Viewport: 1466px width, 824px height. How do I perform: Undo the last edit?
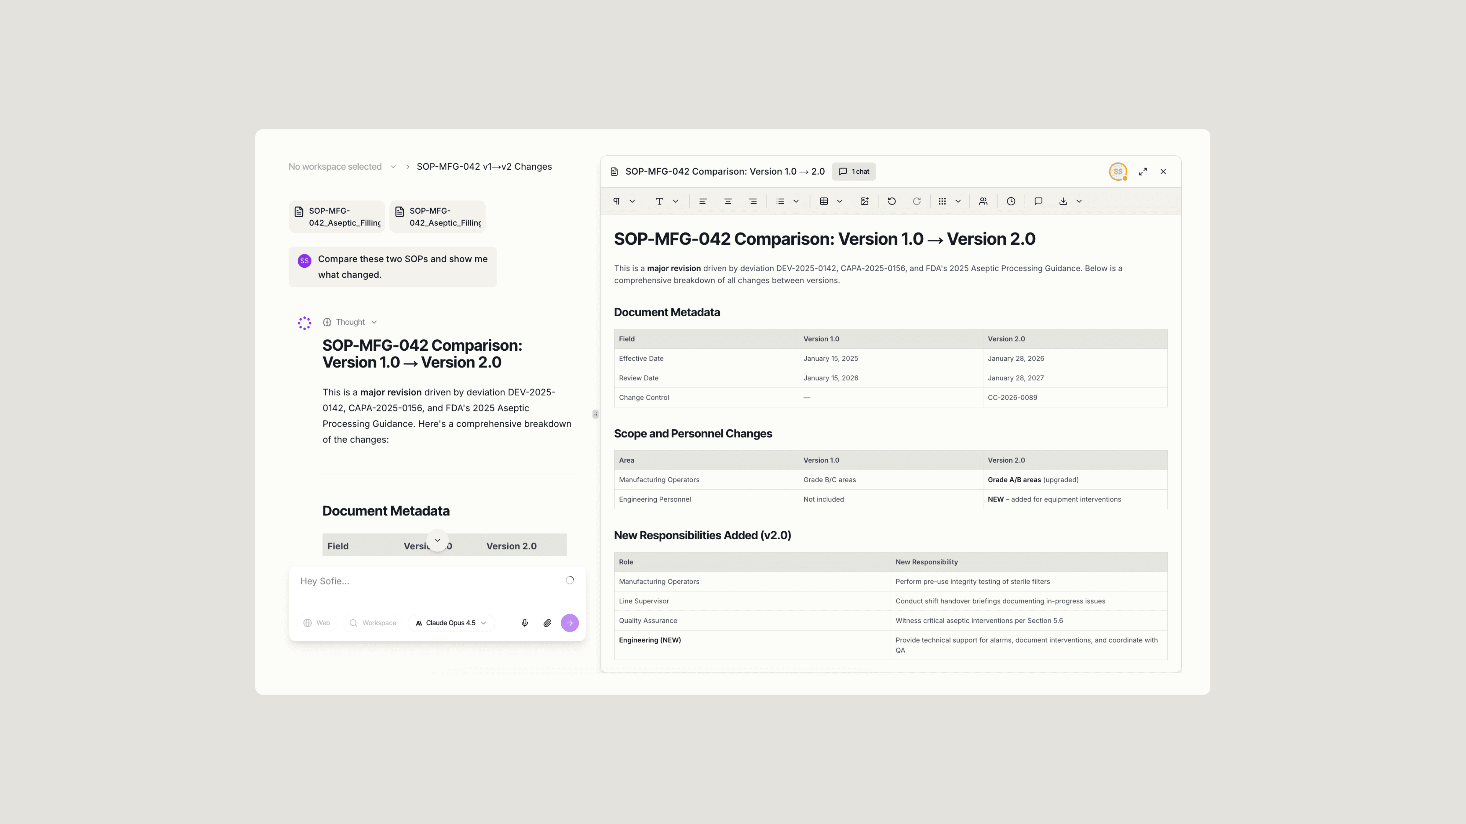892,201
